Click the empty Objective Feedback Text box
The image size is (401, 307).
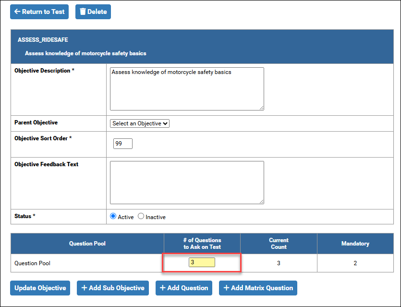(x=187, y=182)
